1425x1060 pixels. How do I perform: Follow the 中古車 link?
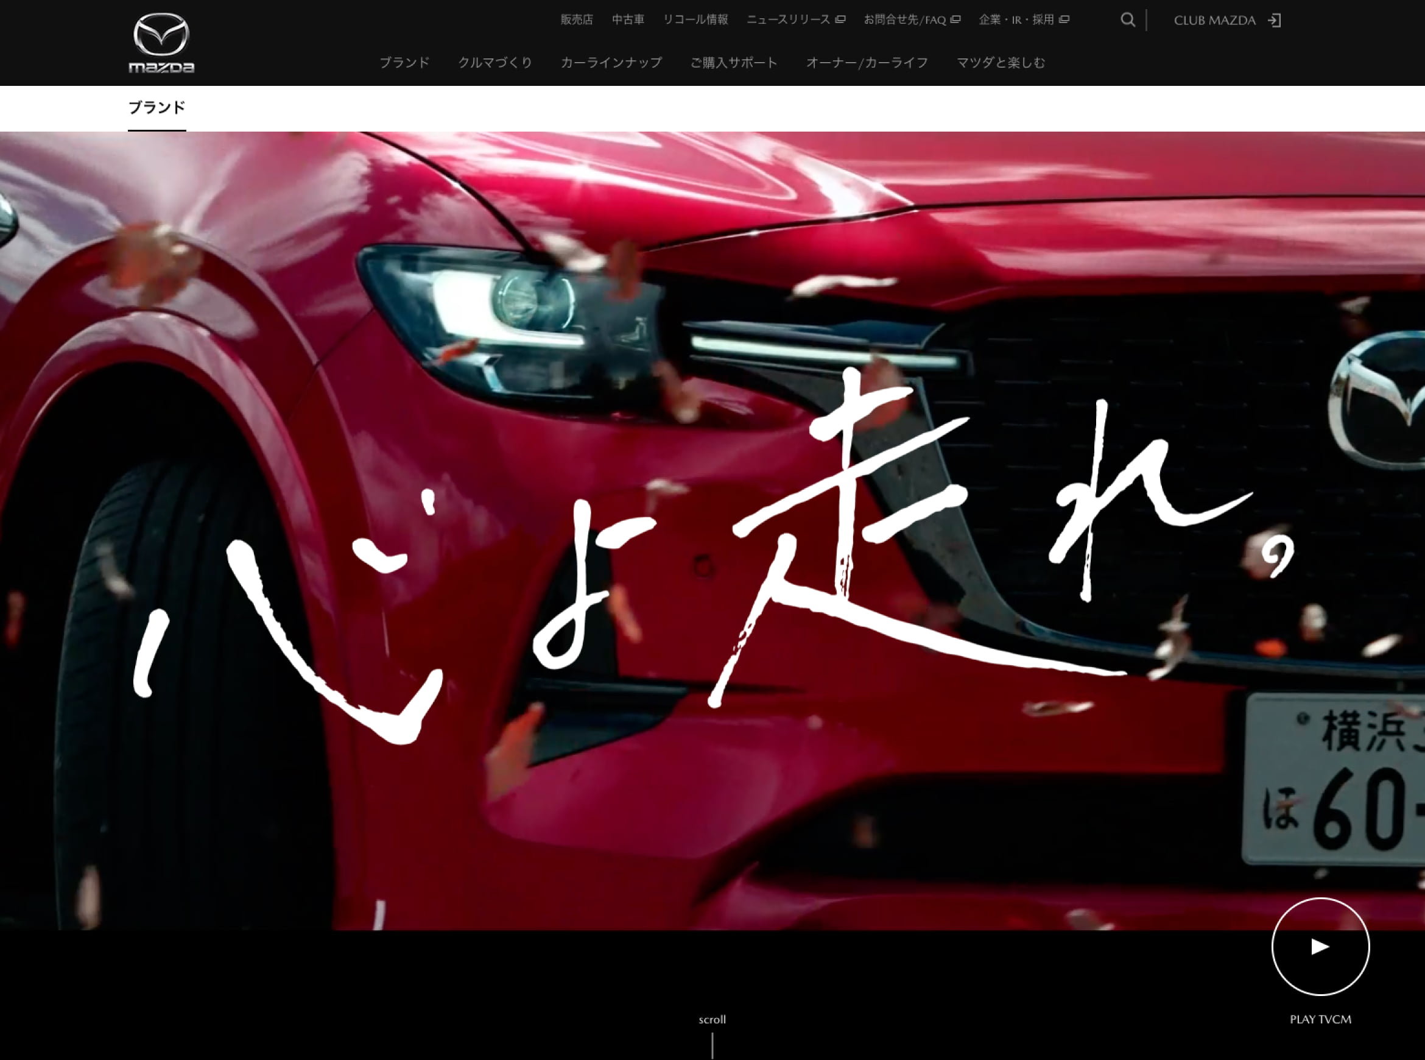[628, 19]
